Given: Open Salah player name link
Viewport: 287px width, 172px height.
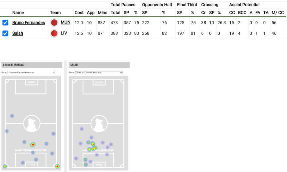Looking at the screenshot, I should coord(17,33).
